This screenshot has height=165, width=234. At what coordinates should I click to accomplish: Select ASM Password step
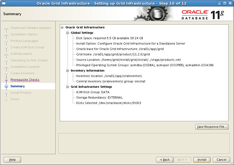(x=21, y=54)
